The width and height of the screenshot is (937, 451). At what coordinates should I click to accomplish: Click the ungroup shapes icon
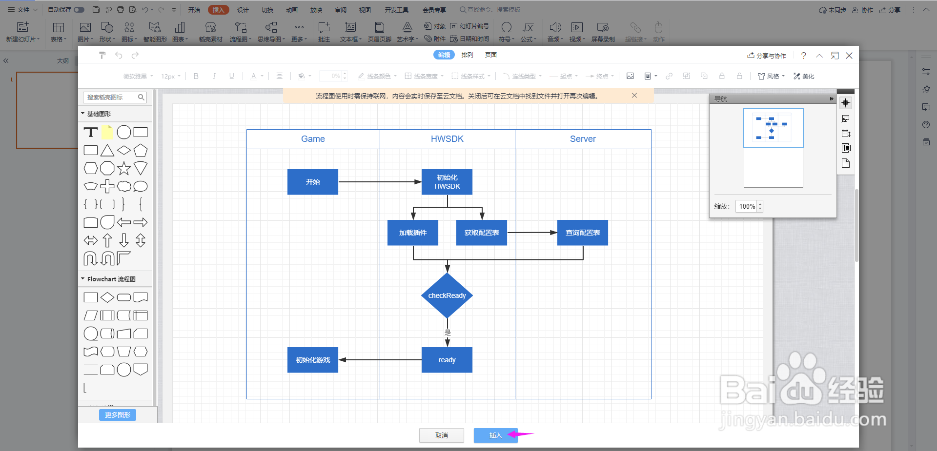click(x=704, y=76)
